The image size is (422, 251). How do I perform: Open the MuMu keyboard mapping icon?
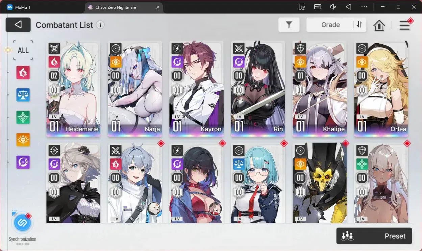click(x=318, y=7)
